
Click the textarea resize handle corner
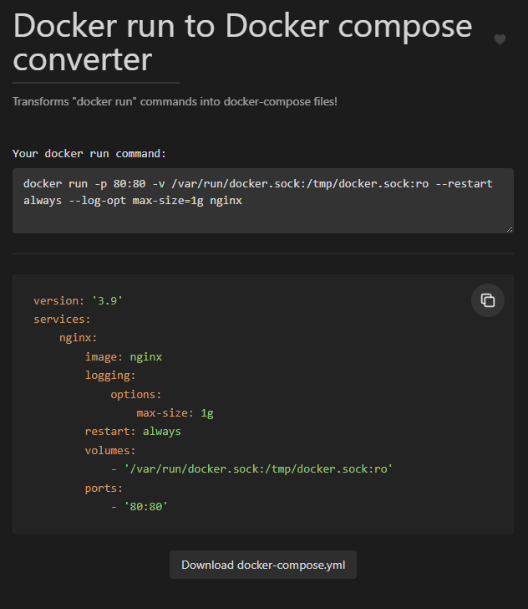click(x=510, y=229)
